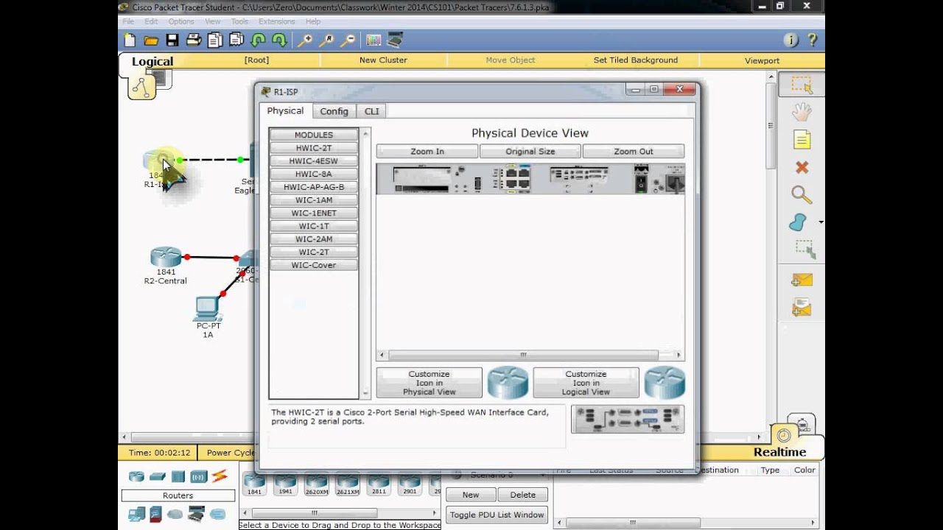
Task: Select the WIC-Cover module
Action: pyautogui.click(x=314, y=265)
